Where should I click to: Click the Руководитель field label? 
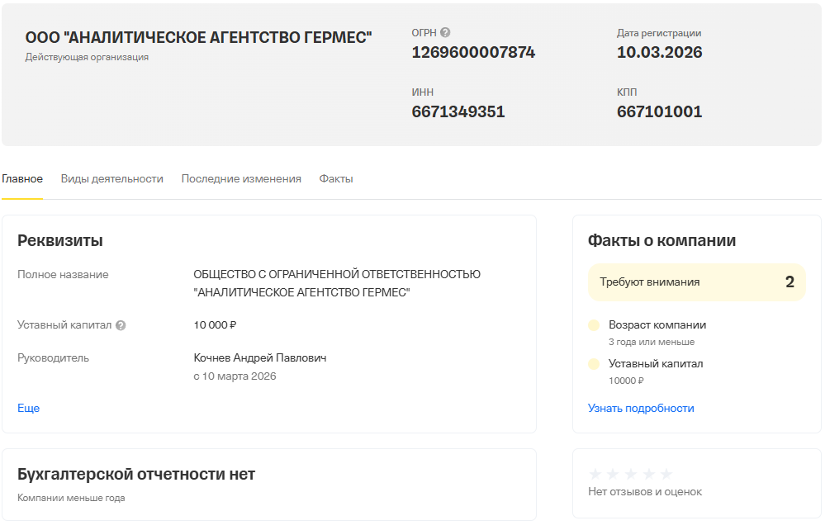[53, 358]
